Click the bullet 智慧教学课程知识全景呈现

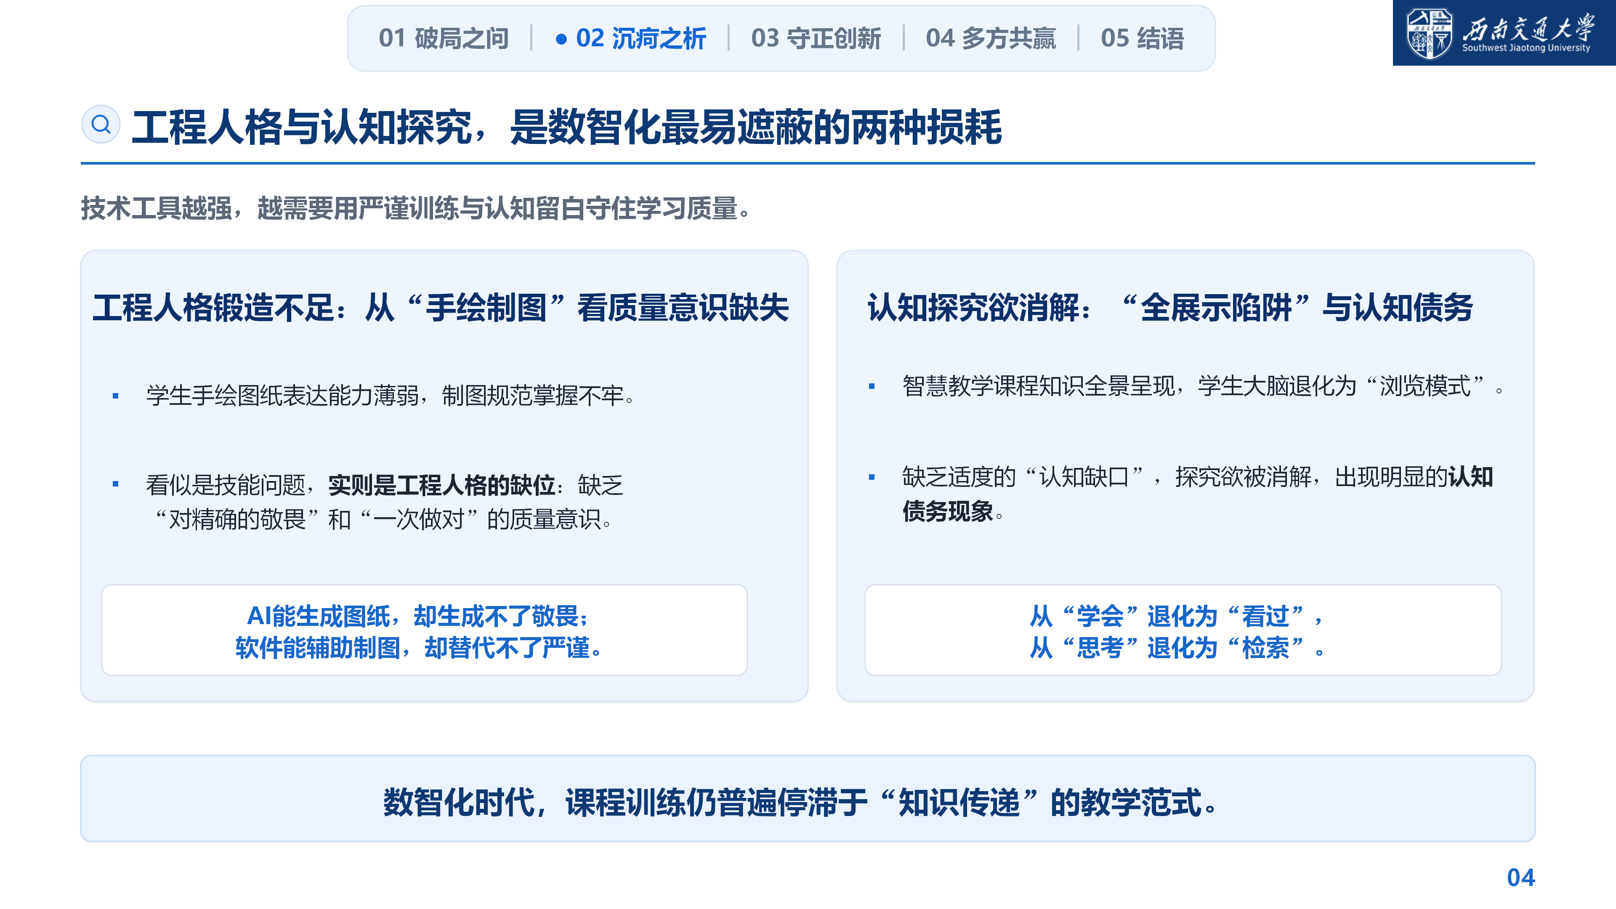[1203, 386]
